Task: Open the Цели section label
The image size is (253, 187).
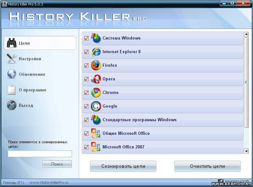Action: click(x=24, y=43)
